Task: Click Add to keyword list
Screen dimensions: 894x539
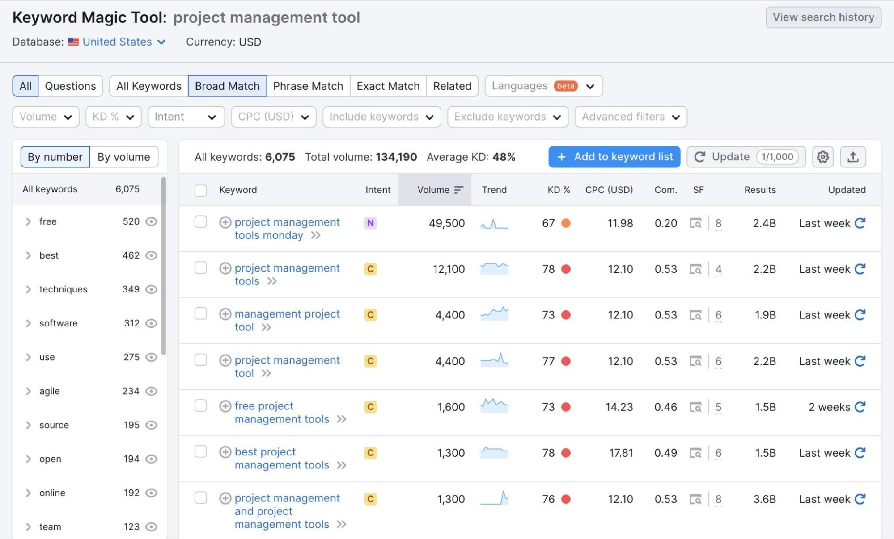Action: [x=614, y=157]
